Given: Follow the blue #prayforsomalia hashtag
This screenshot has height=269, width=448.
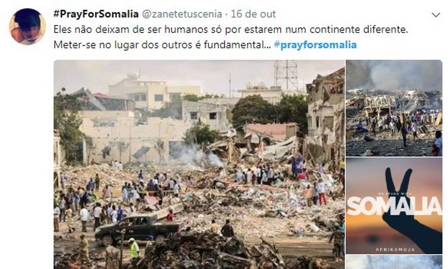Looking at the screenshot, I should [x=315, y=45].
